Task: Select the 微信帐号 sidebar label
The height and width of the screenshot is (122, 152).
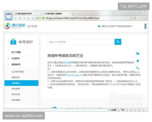Action: (x=16, y=64)
